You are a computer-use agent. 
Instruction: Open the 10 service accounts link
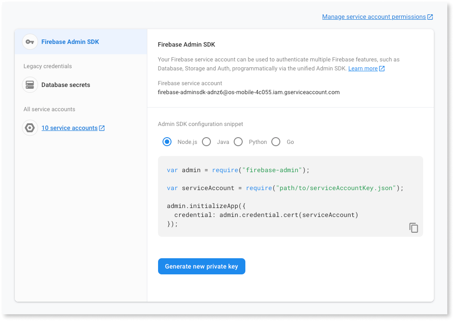(x=70, y=128)
